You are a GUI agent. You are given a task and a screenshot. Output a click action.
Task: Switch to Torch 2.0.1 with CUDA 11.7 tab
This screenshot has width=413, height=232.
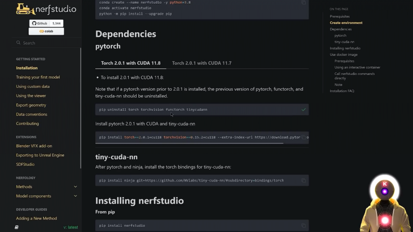[x=202, y=63]
